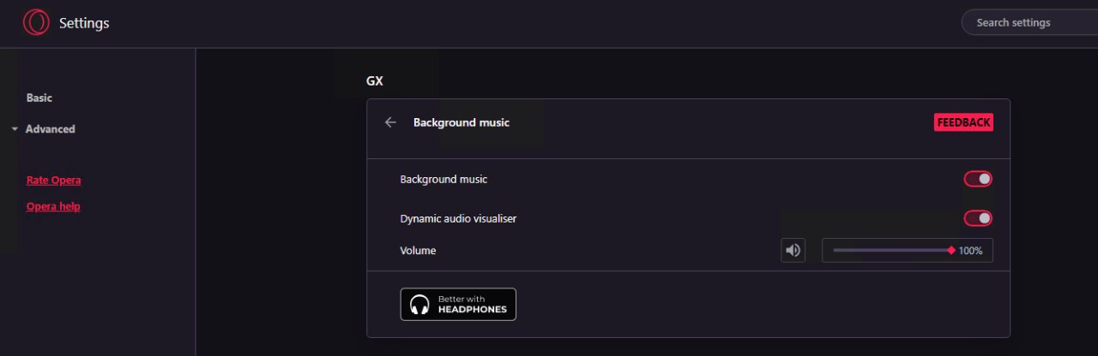
Task: Click the GX section heading
Action: click(375, 81)
